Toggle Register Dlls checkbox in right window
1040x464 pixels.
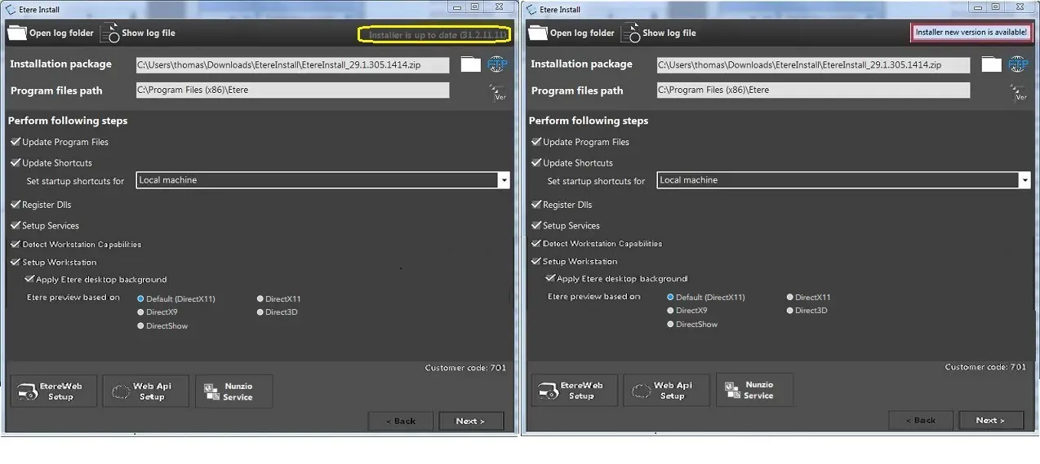536,205
